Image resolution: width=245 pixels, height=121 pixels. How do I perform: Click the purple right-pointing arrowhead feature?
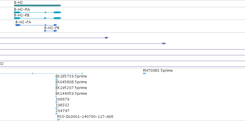(x=107, y=38)
